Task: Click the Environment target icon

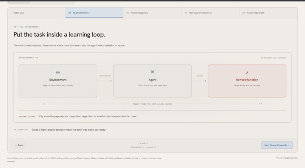Action: 58,72
